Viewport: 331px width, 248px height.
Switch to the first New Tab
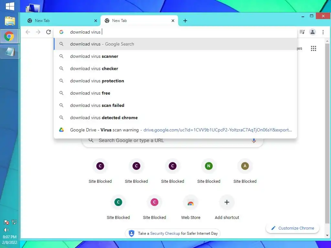62,21
